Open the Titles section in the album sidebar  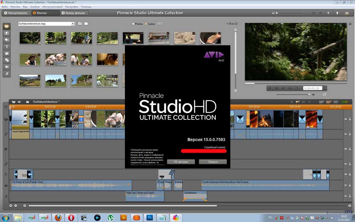click(7, 47)
